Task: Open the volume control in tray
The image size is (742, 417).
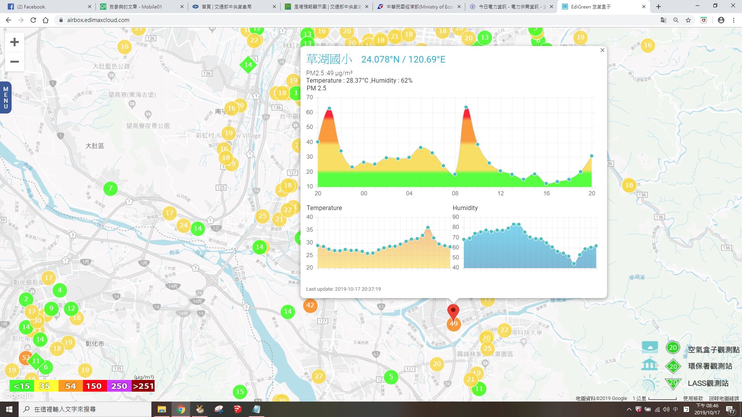Action: [x=666, y=409]
